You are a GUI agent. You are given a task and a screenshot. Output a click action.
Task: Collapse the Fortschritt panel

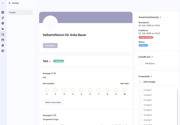coord(152,77)
